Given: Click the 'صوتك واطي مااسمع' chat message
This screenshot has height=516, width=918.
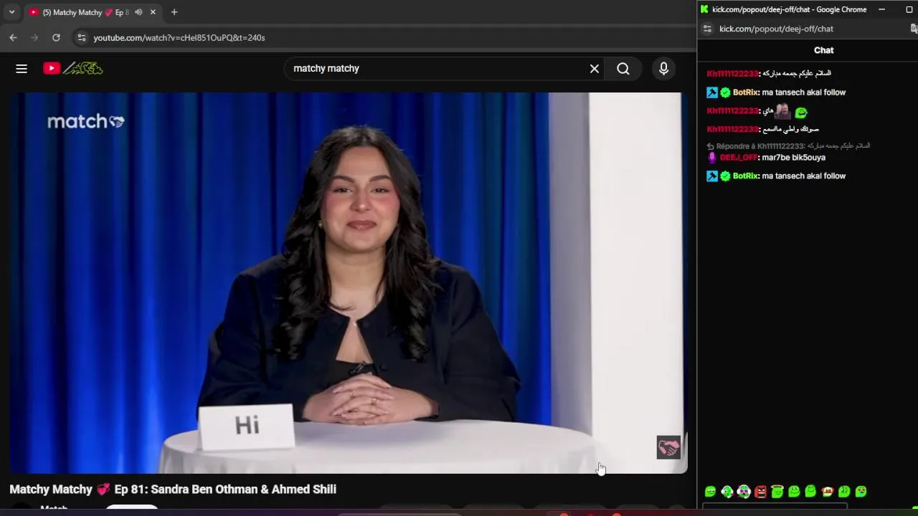Looking at the screenshot, I should [x=789, y=129].
